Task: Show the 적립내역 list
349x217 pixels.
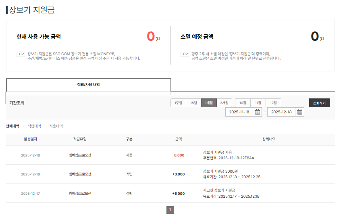Action: click(x=34, y=126)
